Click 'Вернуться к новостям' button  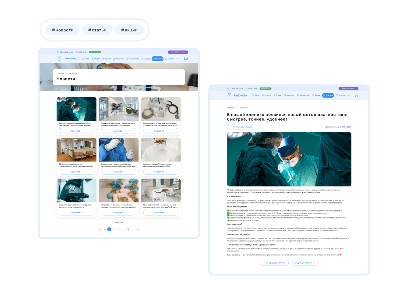click(242, 127)
